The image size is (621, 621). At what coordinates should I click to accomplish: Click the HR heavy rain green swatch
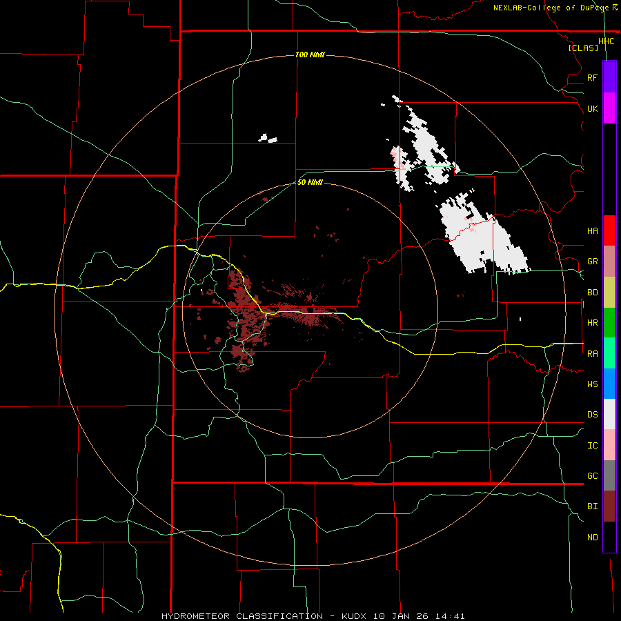point(609,323)
